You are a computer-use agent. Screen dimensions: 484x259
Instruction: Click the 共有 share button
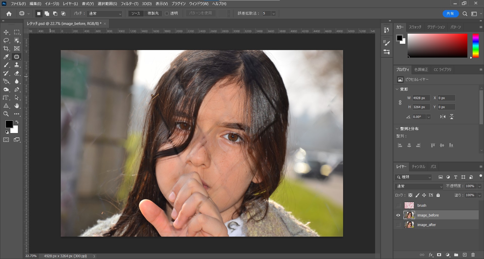tap(450, 14)
